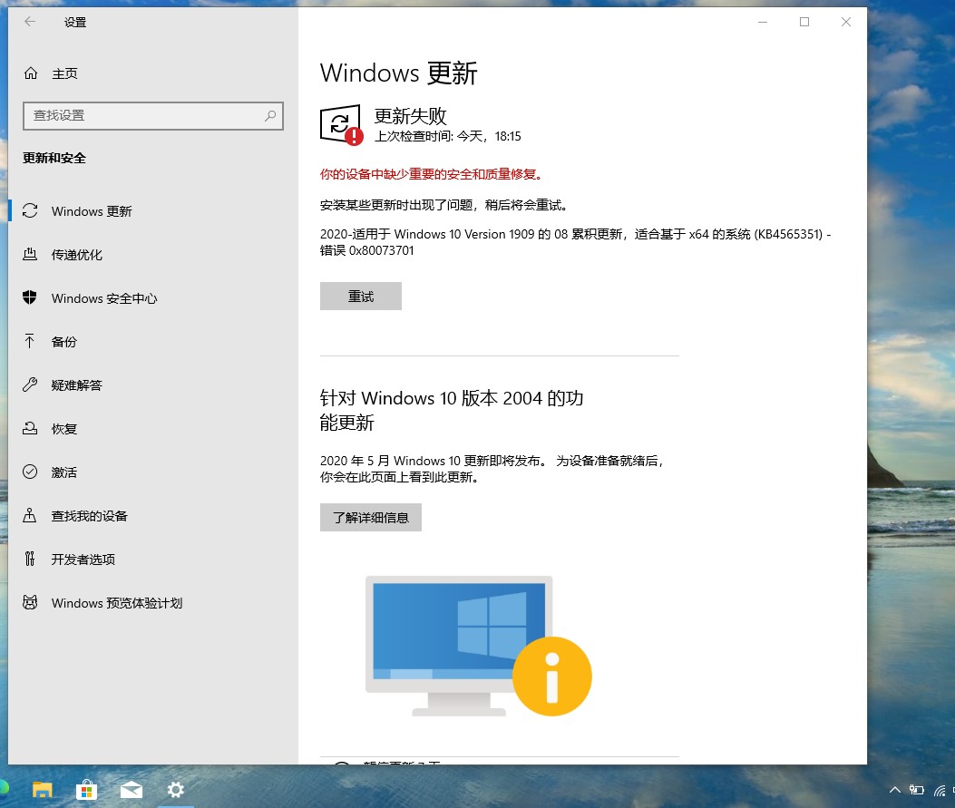This screenshot has width=955, height=808.
Task: Click the battery icon in system tray
Action: pos(917,791)
